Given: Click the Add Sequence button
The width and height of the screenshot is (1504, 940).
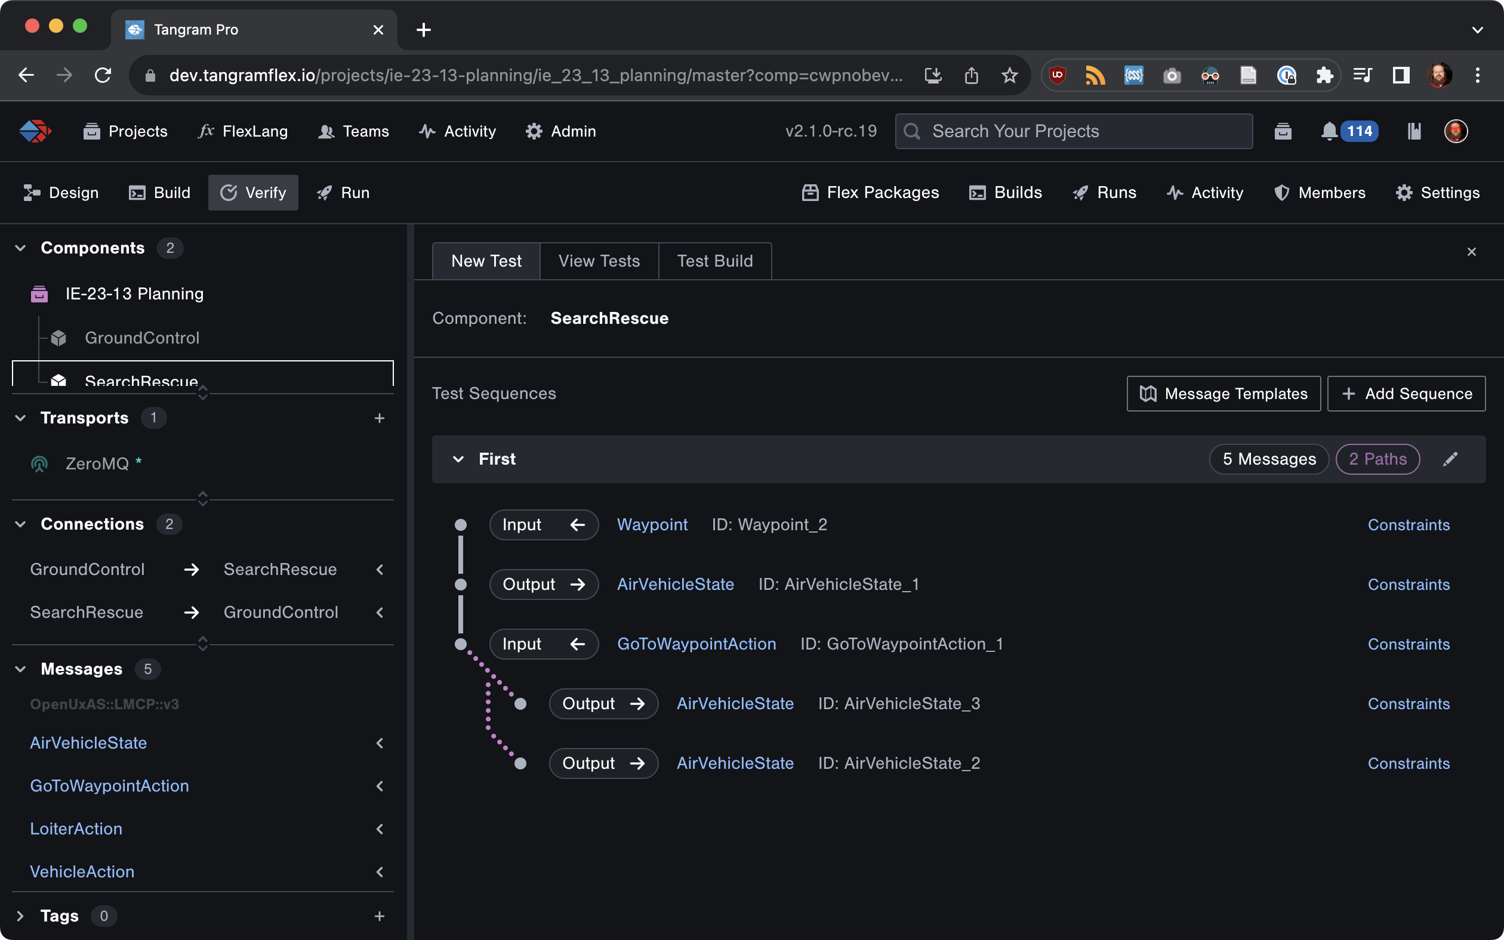Looking at the screenshot, I should (1406, 394).
